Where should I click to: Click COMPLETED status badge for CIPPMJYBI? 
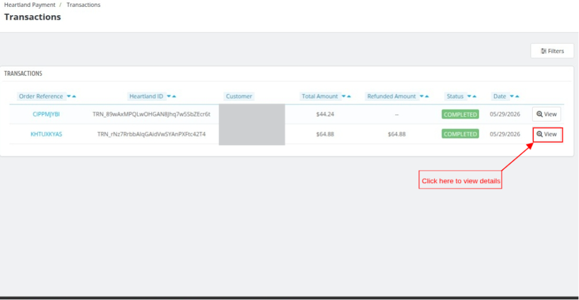pos(460,114)
